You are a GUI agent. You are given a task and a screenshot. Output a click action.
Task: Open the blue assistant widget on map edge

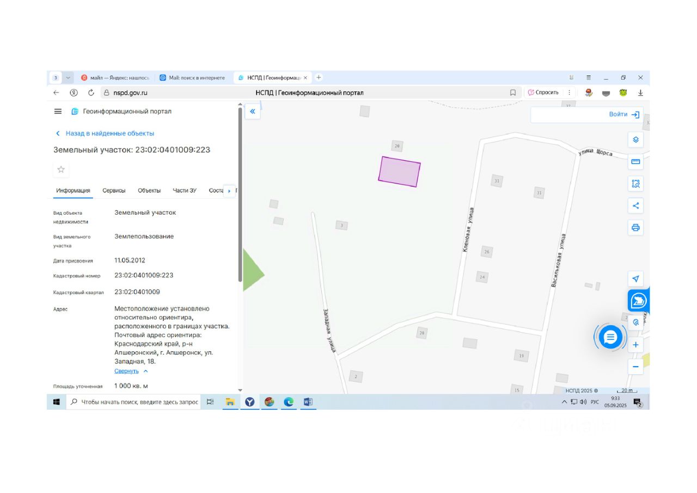(638, 300)
